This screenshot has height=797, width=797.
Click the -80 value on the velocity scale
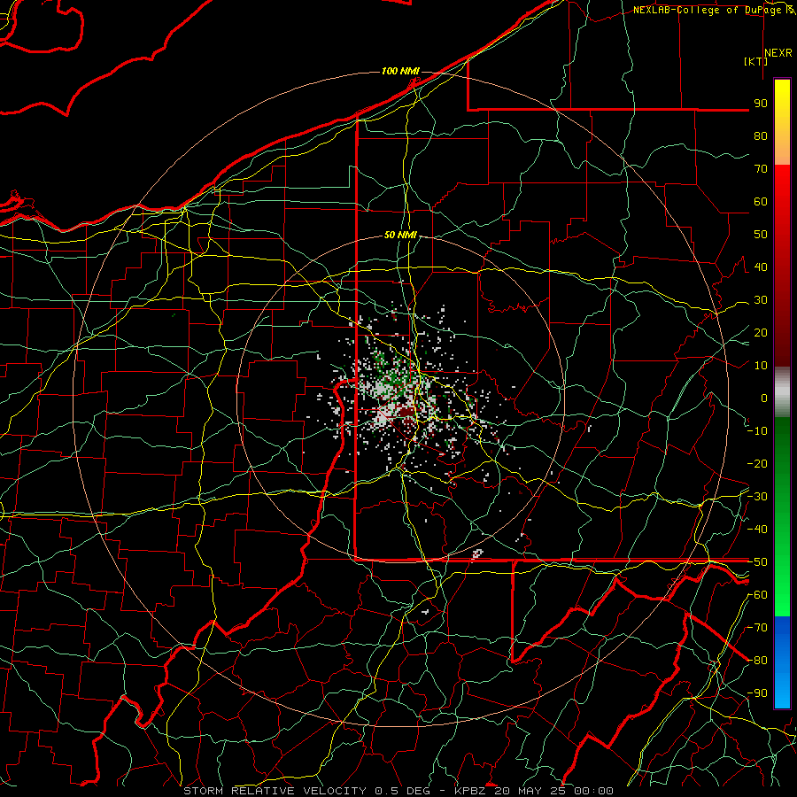click(x=757, y=661)
